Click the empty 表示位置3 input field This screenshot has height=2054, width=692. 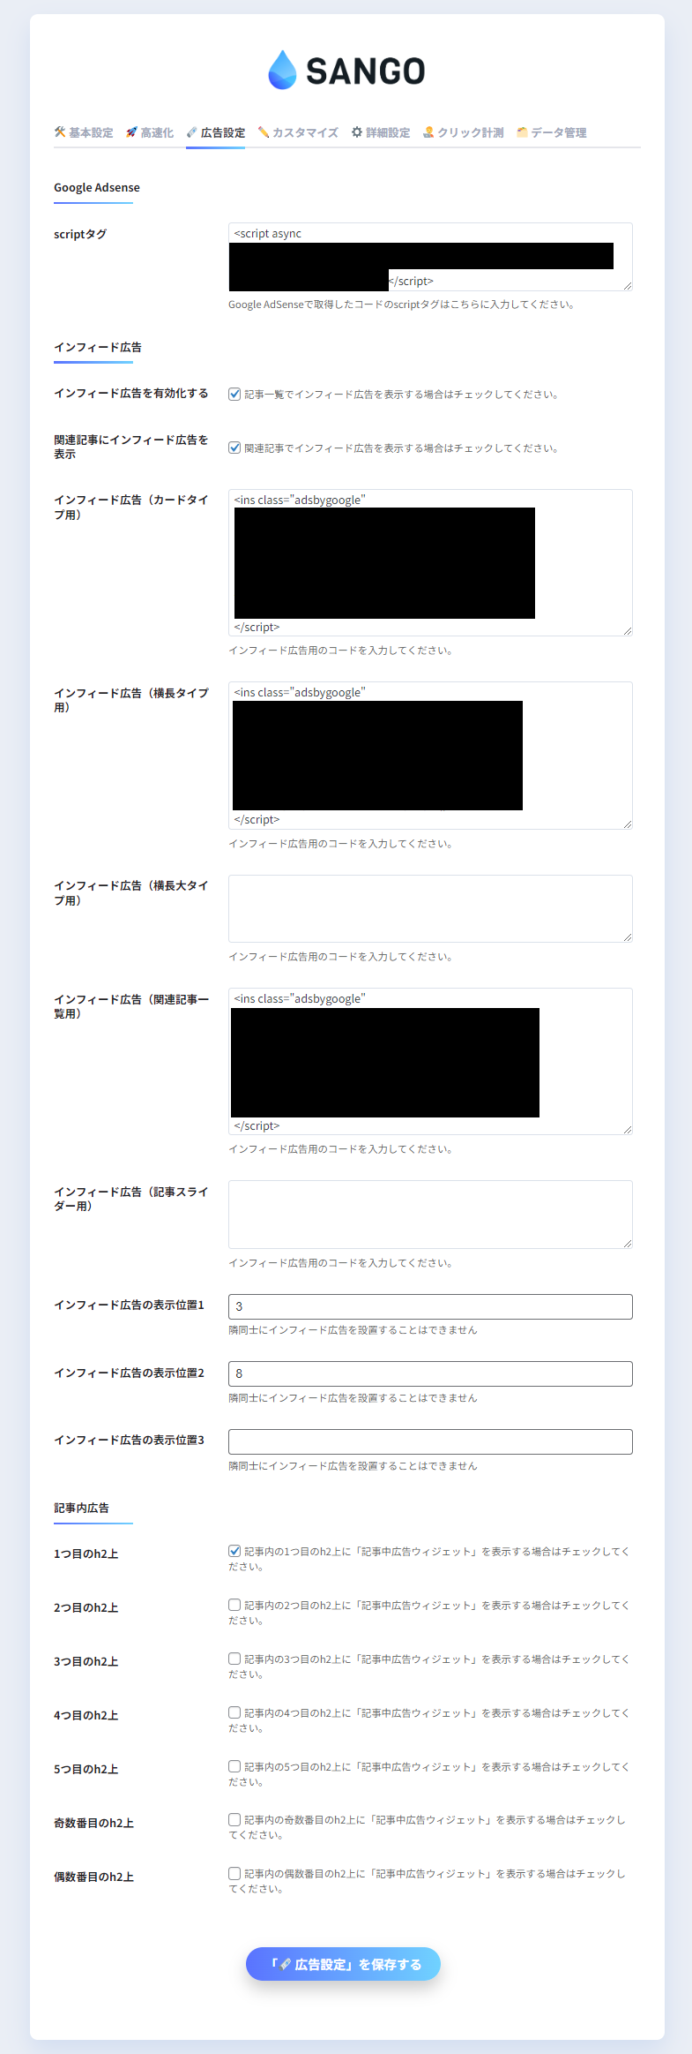(x=430, y=1441)
